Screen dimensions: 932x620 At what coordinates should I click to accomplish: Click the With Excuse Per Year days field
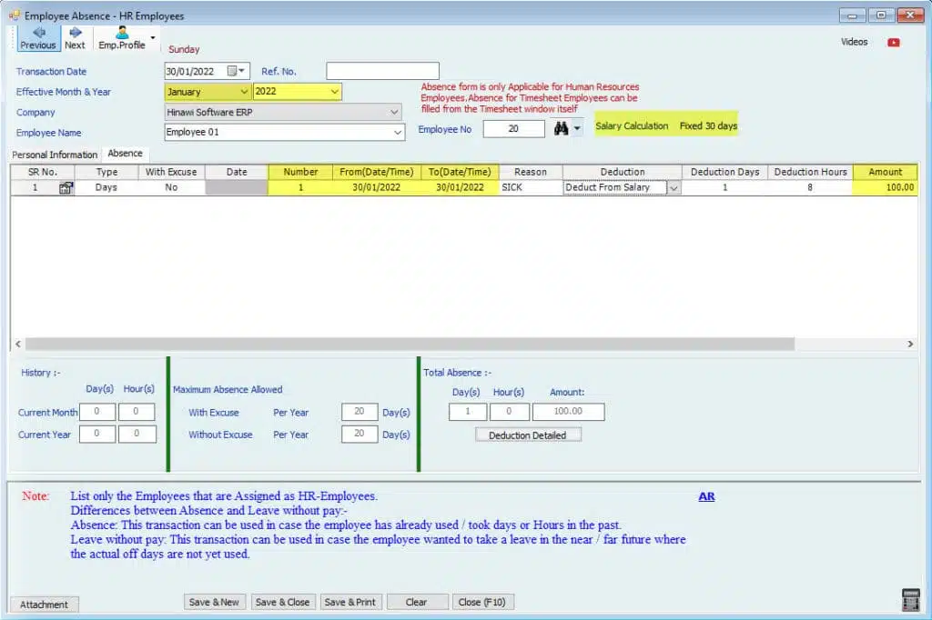click(359, 412)
